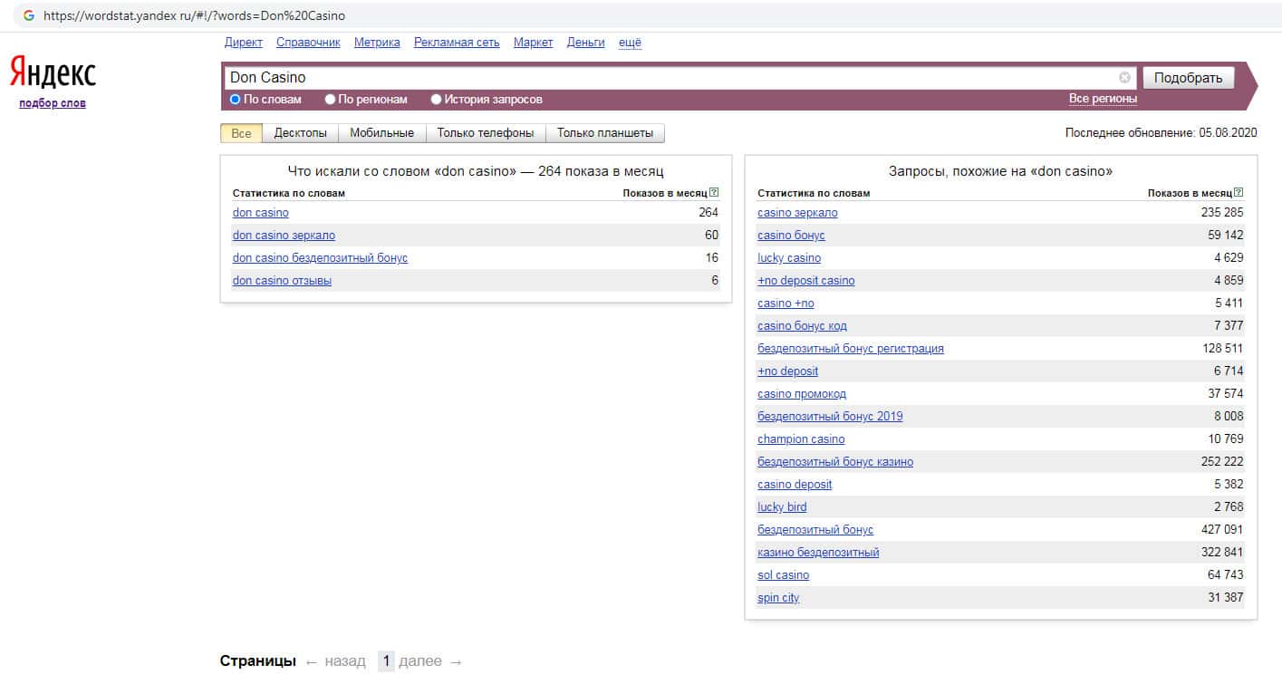Switch to the 'Мобильные' tab
This screenshot has height=694, width=1282.
tap(382, 133)
